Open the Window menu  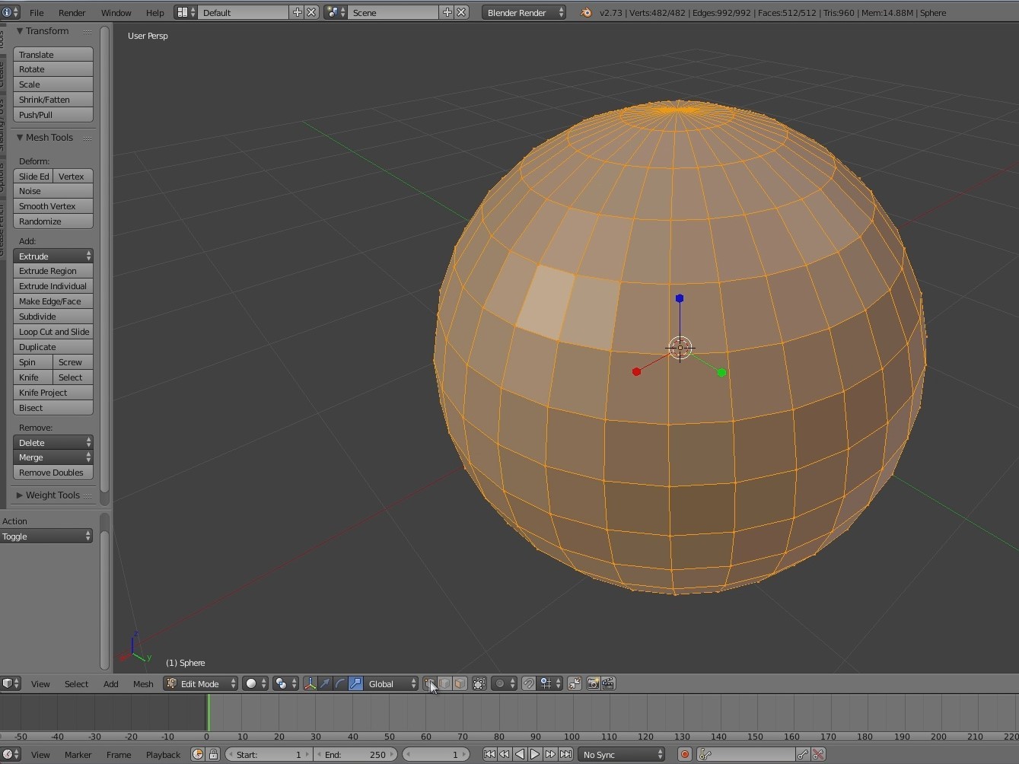click(x=116, y=12)
